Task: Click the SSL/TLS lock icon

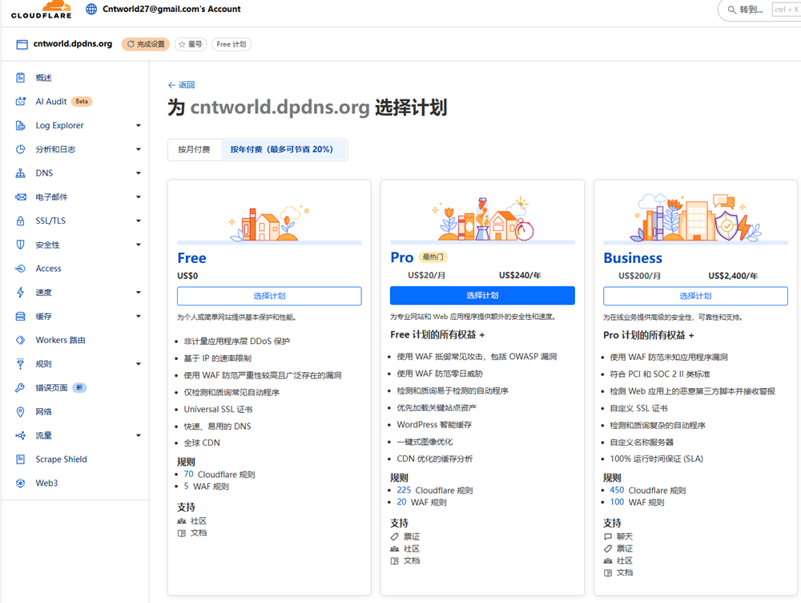Action: [21, 221]
